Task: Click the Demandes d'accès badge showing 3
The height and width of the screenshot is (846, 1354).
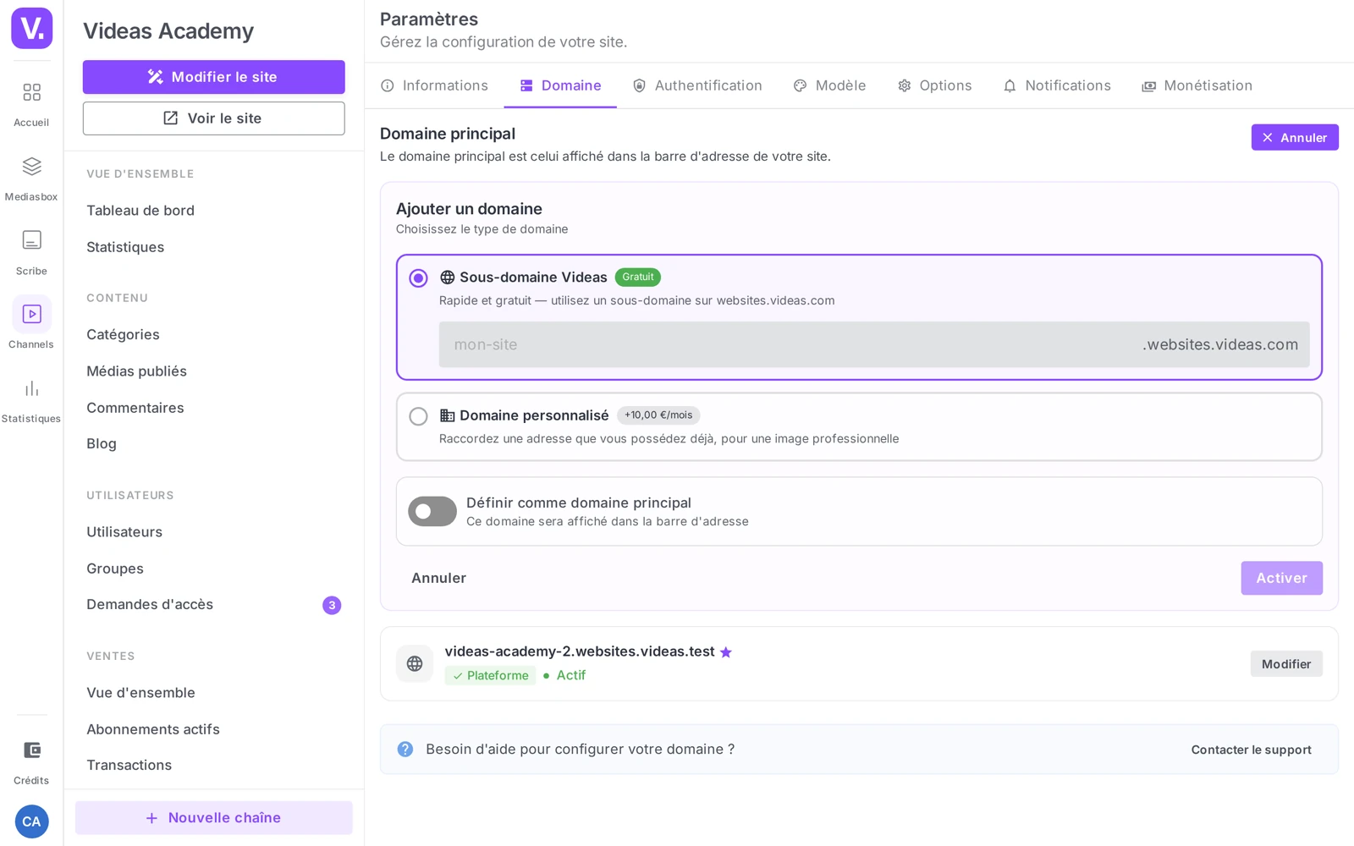Action: click(332, 605)
